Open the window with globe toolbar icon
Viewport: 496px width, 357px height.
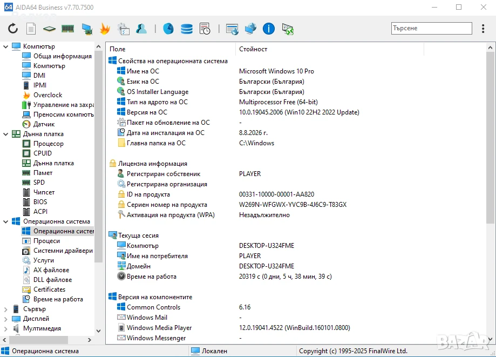[x=232, y=29]
